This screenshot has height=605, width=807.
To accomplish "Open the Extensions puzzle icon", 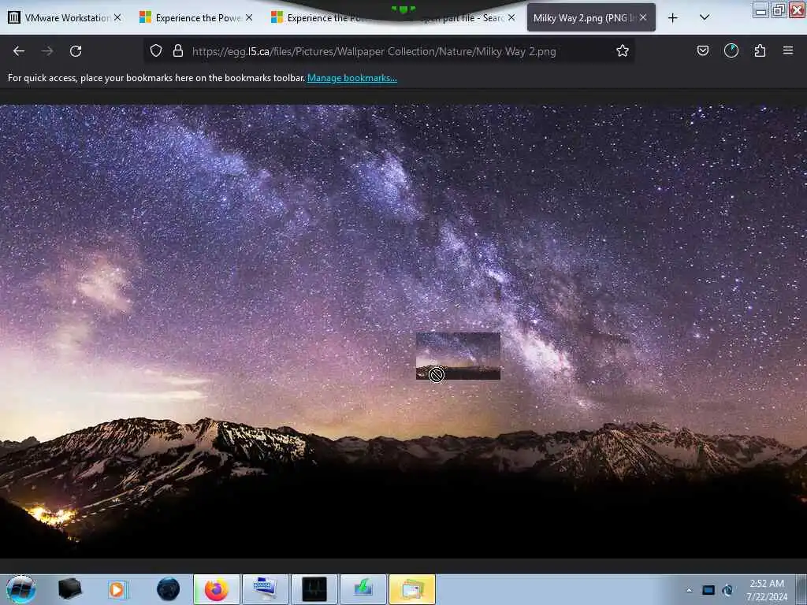I will click(x=760, y=50).
